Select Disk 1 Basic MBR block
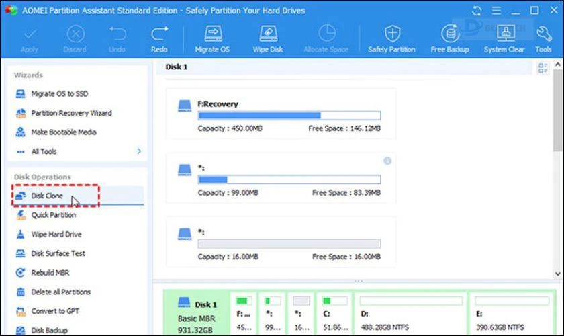Viewport: 564px width, 336px height. coord(197,314)
